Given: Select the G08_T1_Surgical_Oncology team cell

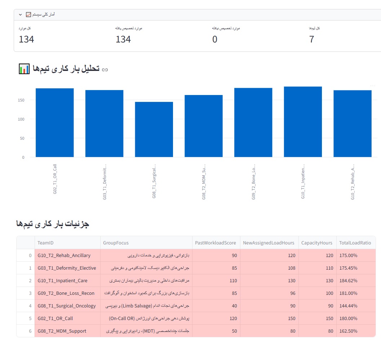Looking at the screenshot, I should 67,306.
